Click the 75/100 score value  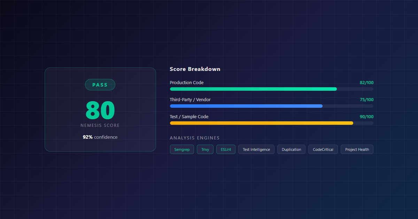coord(366,100)
